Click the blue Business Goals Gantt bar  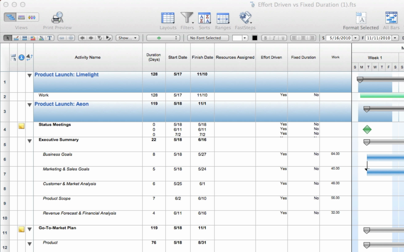tap(385, 157)
